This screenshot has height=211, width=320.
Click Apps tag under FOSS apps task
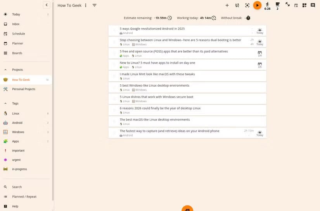click(124, 56)
